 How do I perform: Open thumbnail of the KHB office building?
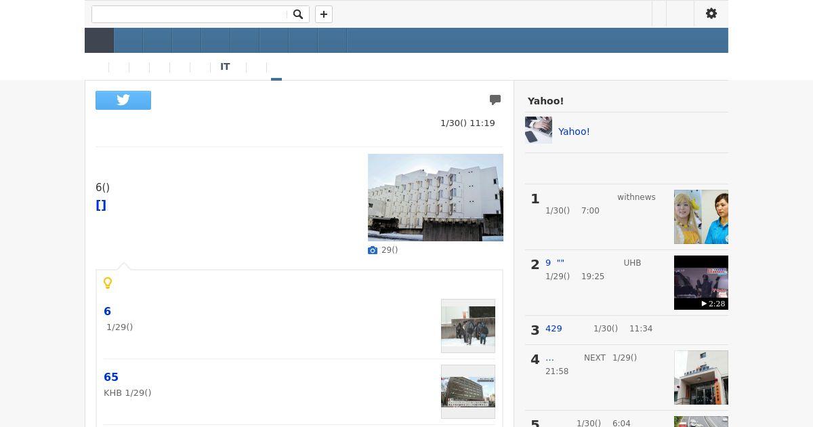(x=468, y=392)
